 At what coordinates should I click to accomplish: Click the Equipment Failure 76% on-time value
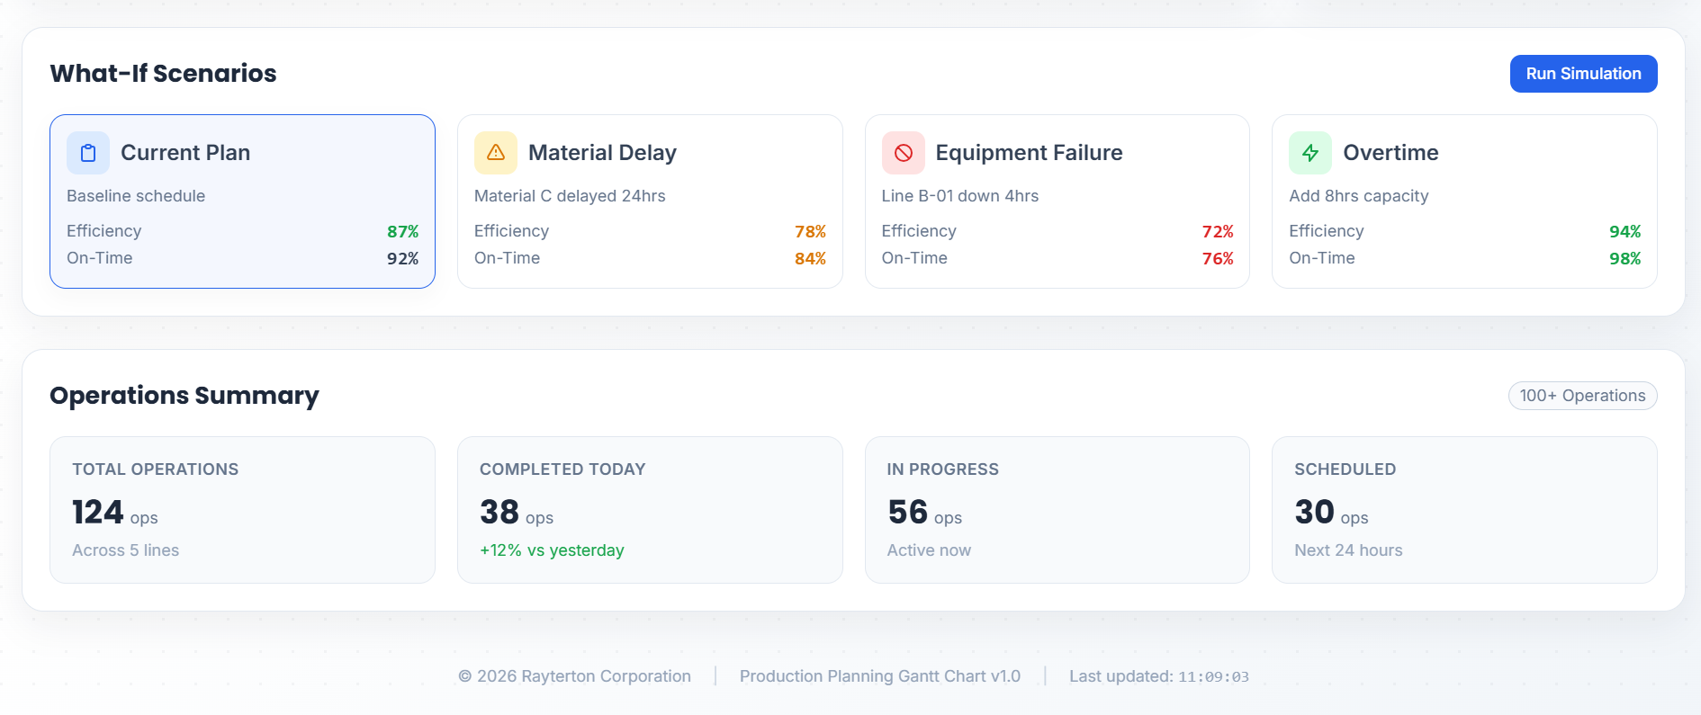pyautogui.click(x=1217, y=258)
